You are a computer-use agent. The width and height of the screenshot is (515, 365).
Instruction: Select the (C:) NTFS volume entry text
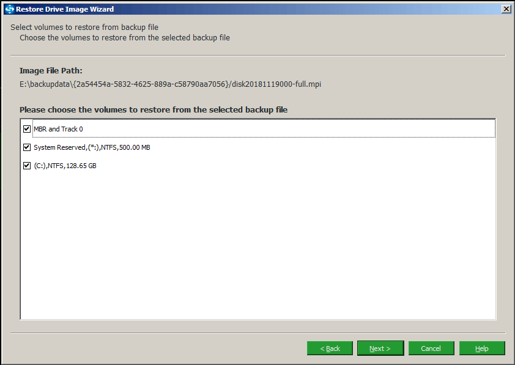point(65,166)
